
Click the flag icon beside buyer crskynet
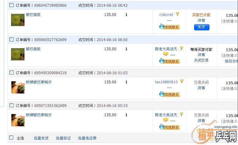[178, 14]
